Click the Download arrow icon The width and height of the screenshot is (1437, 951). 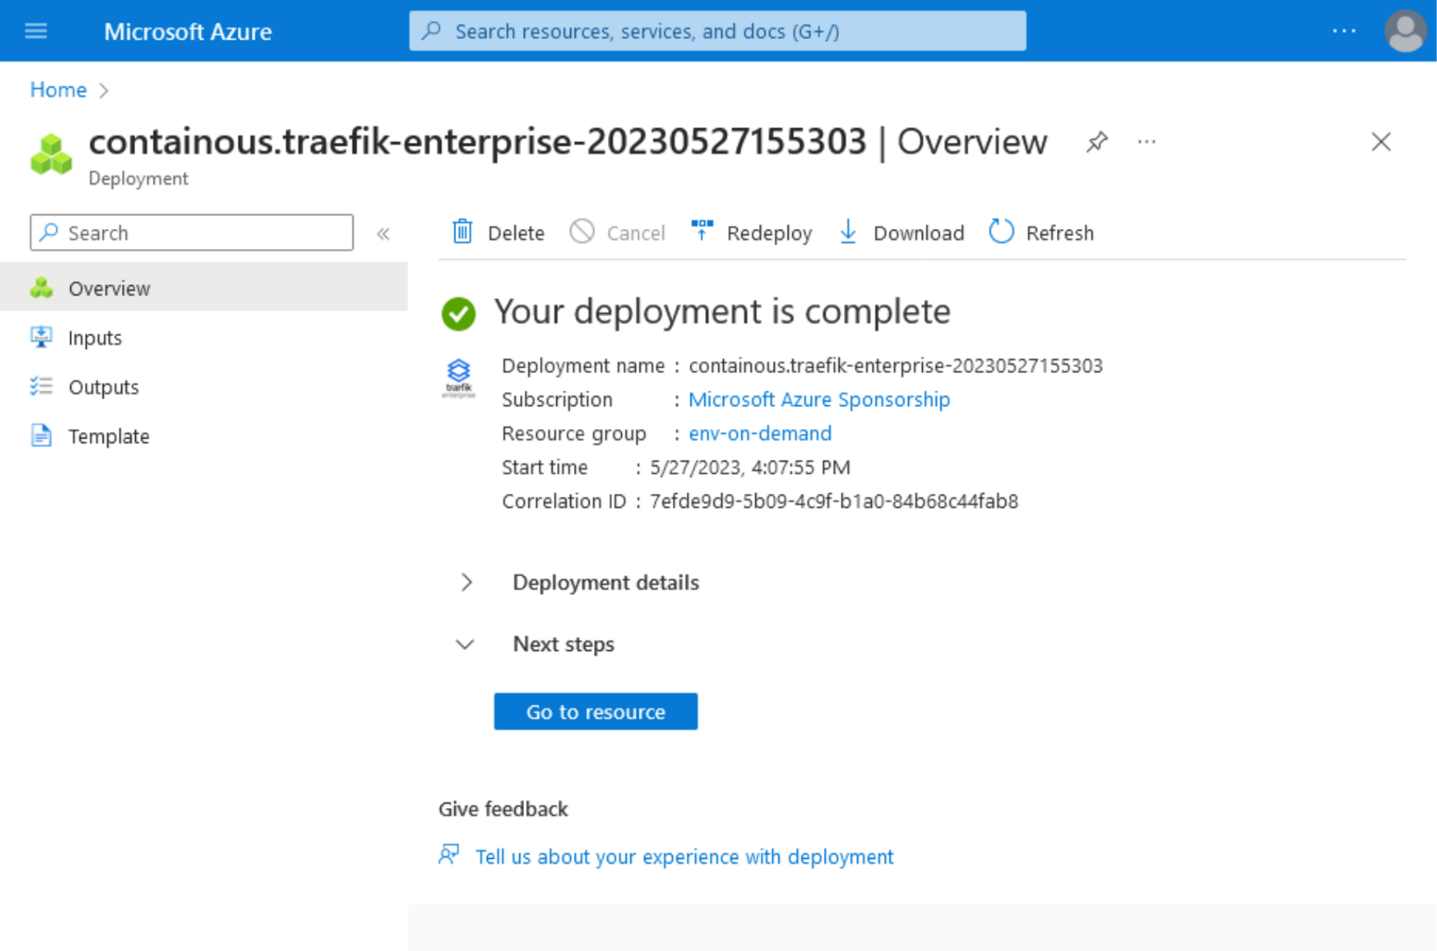(848, 232)
